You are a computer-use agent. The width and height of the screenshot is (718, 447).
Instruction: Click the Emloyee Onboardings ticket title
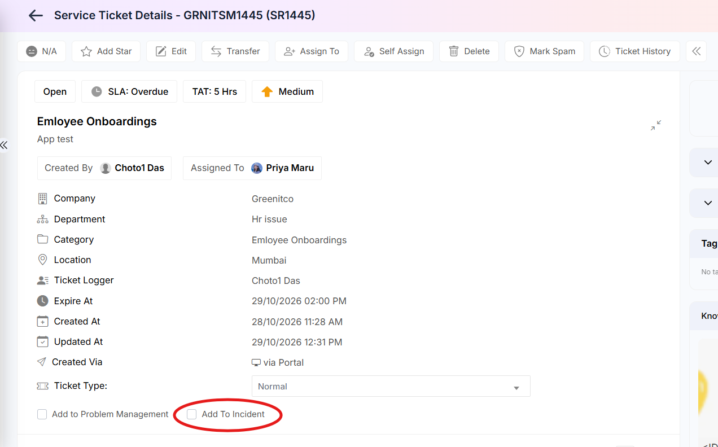click(97, 121)
